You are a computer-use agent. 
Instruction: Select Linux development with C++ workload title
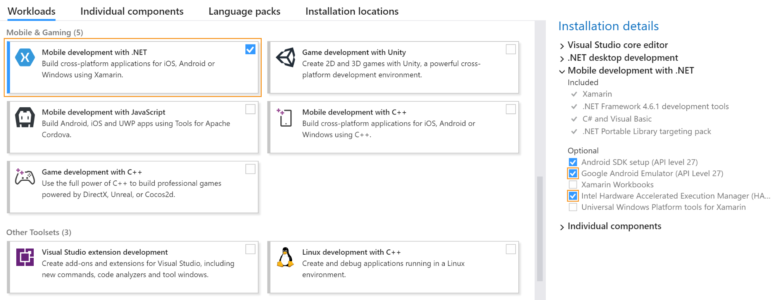(351, 252)
